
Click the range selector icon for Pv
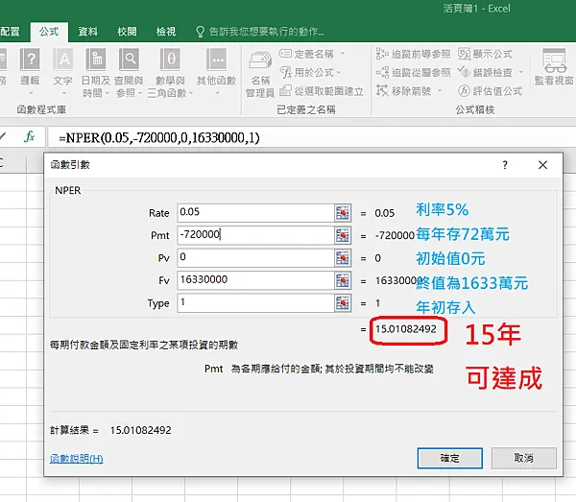click(343, 258)
